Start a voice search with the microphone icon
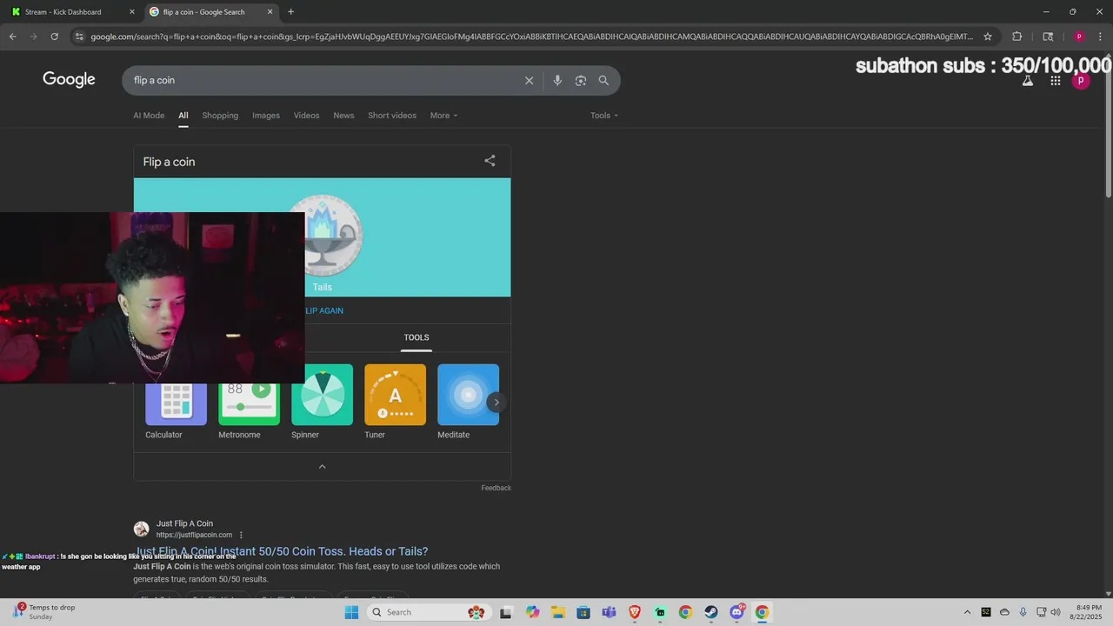The image size is (1113, 626). pos(557,80)
